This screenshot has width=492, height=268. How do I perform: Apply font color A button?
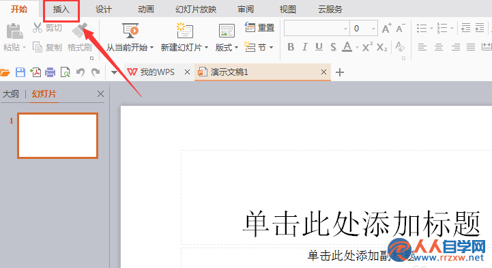click(347, 47)
